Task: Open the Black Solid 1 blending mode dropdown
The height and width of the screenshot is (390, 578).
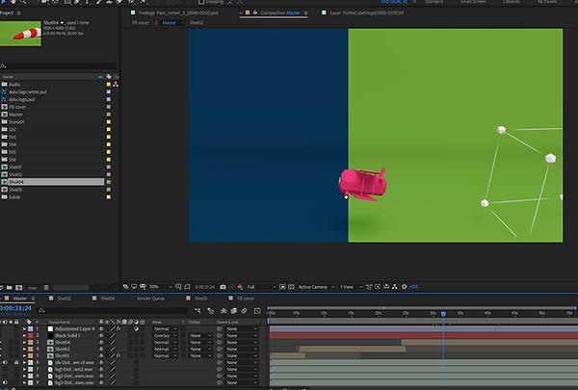Action: [165, 336]
